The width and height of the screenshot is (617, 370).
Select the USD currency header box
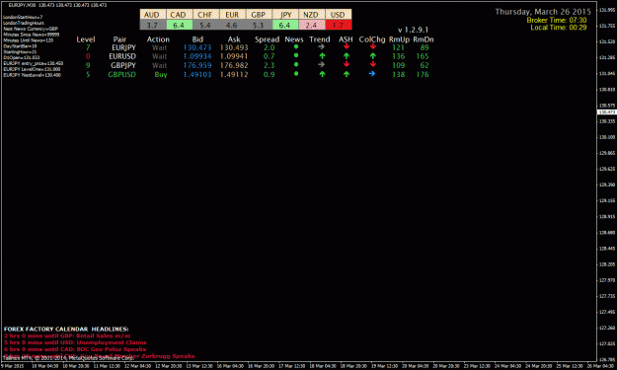339,15
